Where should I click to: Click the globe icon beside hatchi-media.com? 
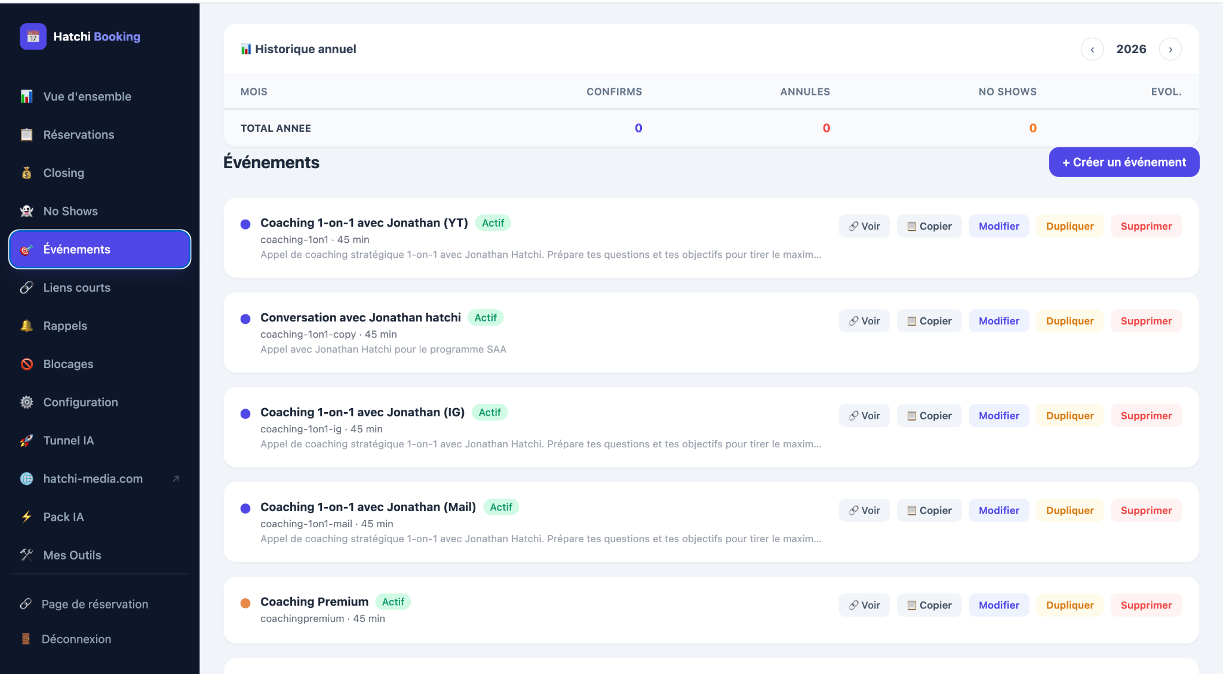(26, 478)
